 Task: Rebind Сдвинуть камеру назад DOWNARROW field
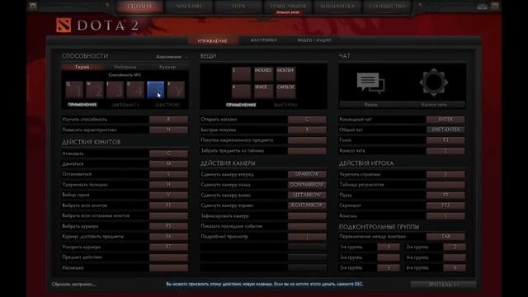(307, 185)
